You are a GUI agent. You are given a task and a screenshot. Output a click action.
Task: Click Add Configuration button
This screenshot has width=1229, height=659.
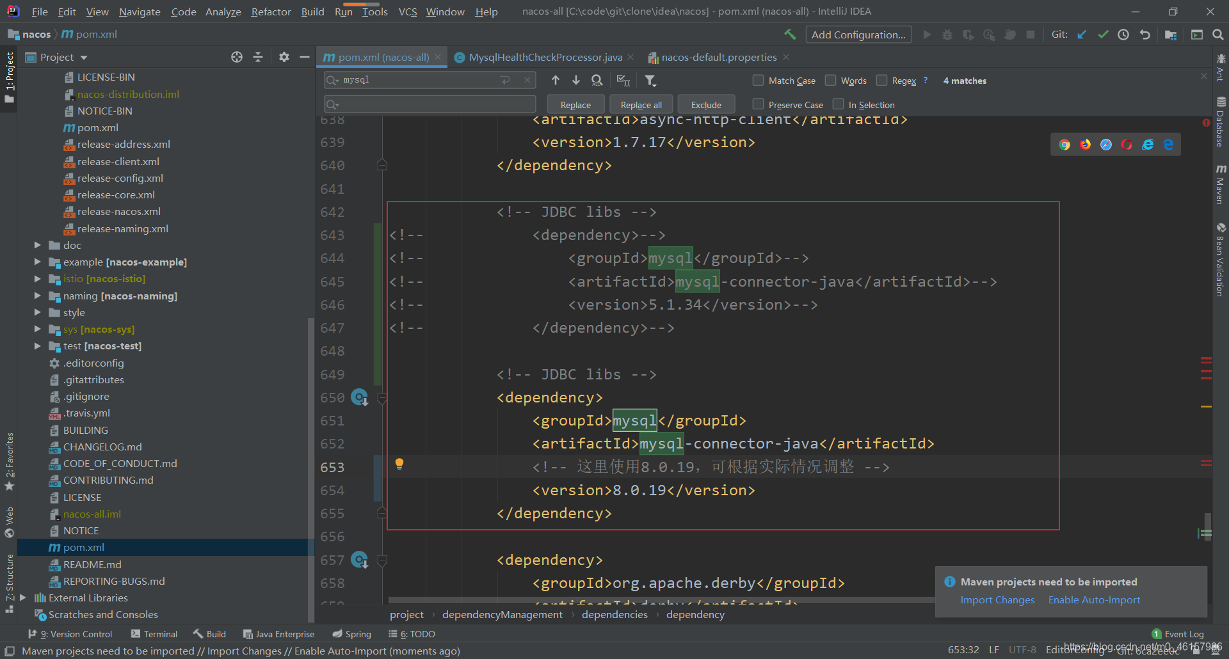858,35
